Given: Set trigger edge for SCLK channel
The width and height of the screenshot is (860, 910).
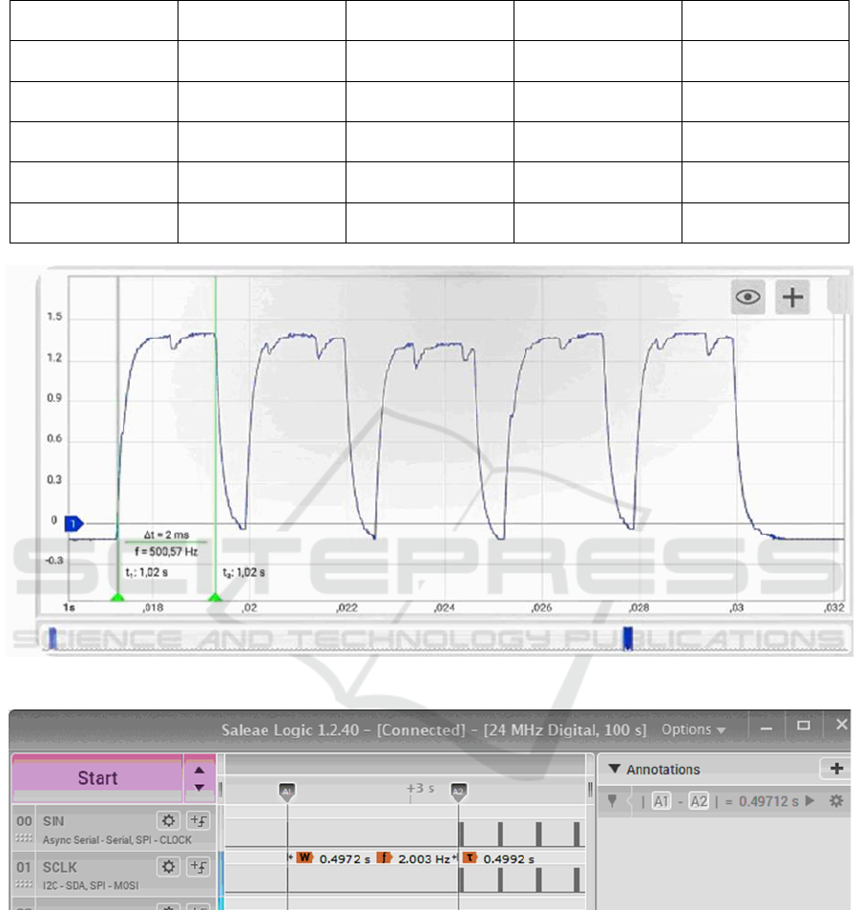Looking at the screenshot, I should pos(199,866).
